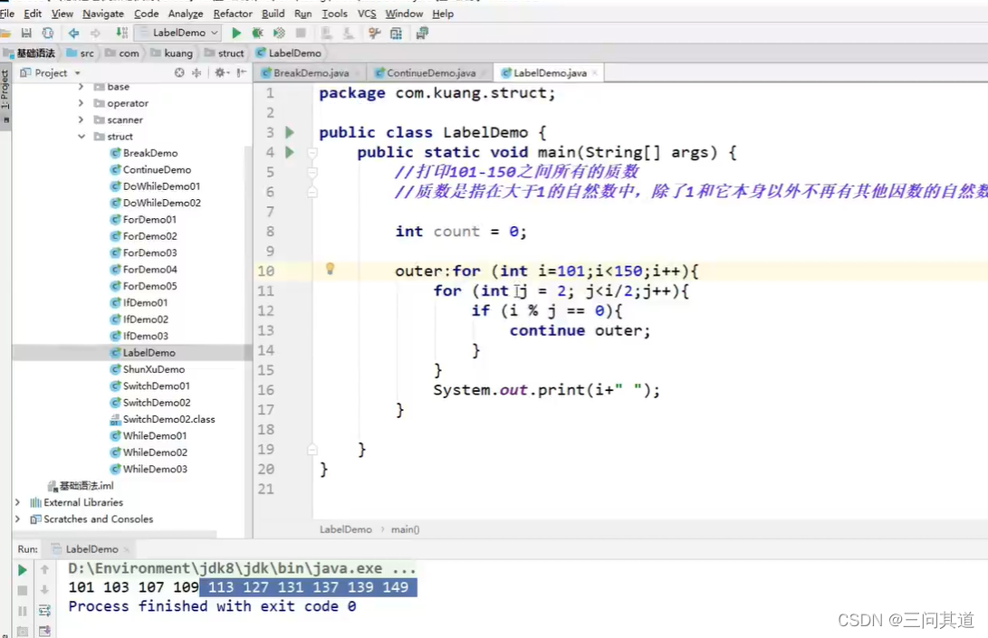
Task: Run LabelDemo with Coverage icon
Action: tap(277, 32)
